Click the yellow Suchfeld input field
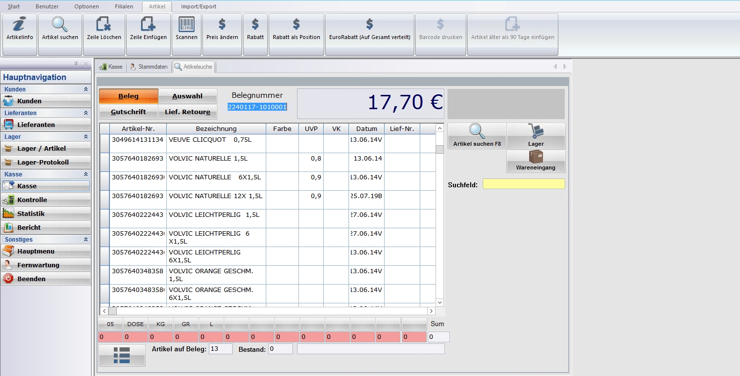 pyautogui.click(x=523, y=184)
